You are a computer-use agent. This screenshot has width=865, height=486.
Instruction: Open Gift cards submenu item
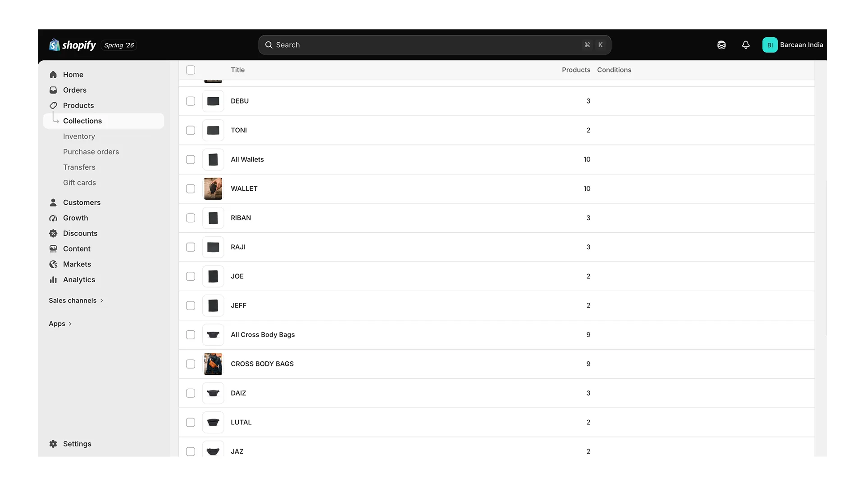pyautogui.click(x=80, y=183)
